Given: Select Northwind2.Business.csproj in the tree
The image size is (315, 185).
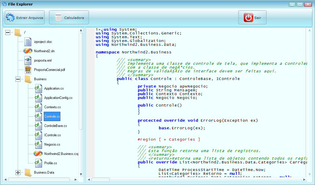Looking at the screenshot, I should click(x=61, y=154).
